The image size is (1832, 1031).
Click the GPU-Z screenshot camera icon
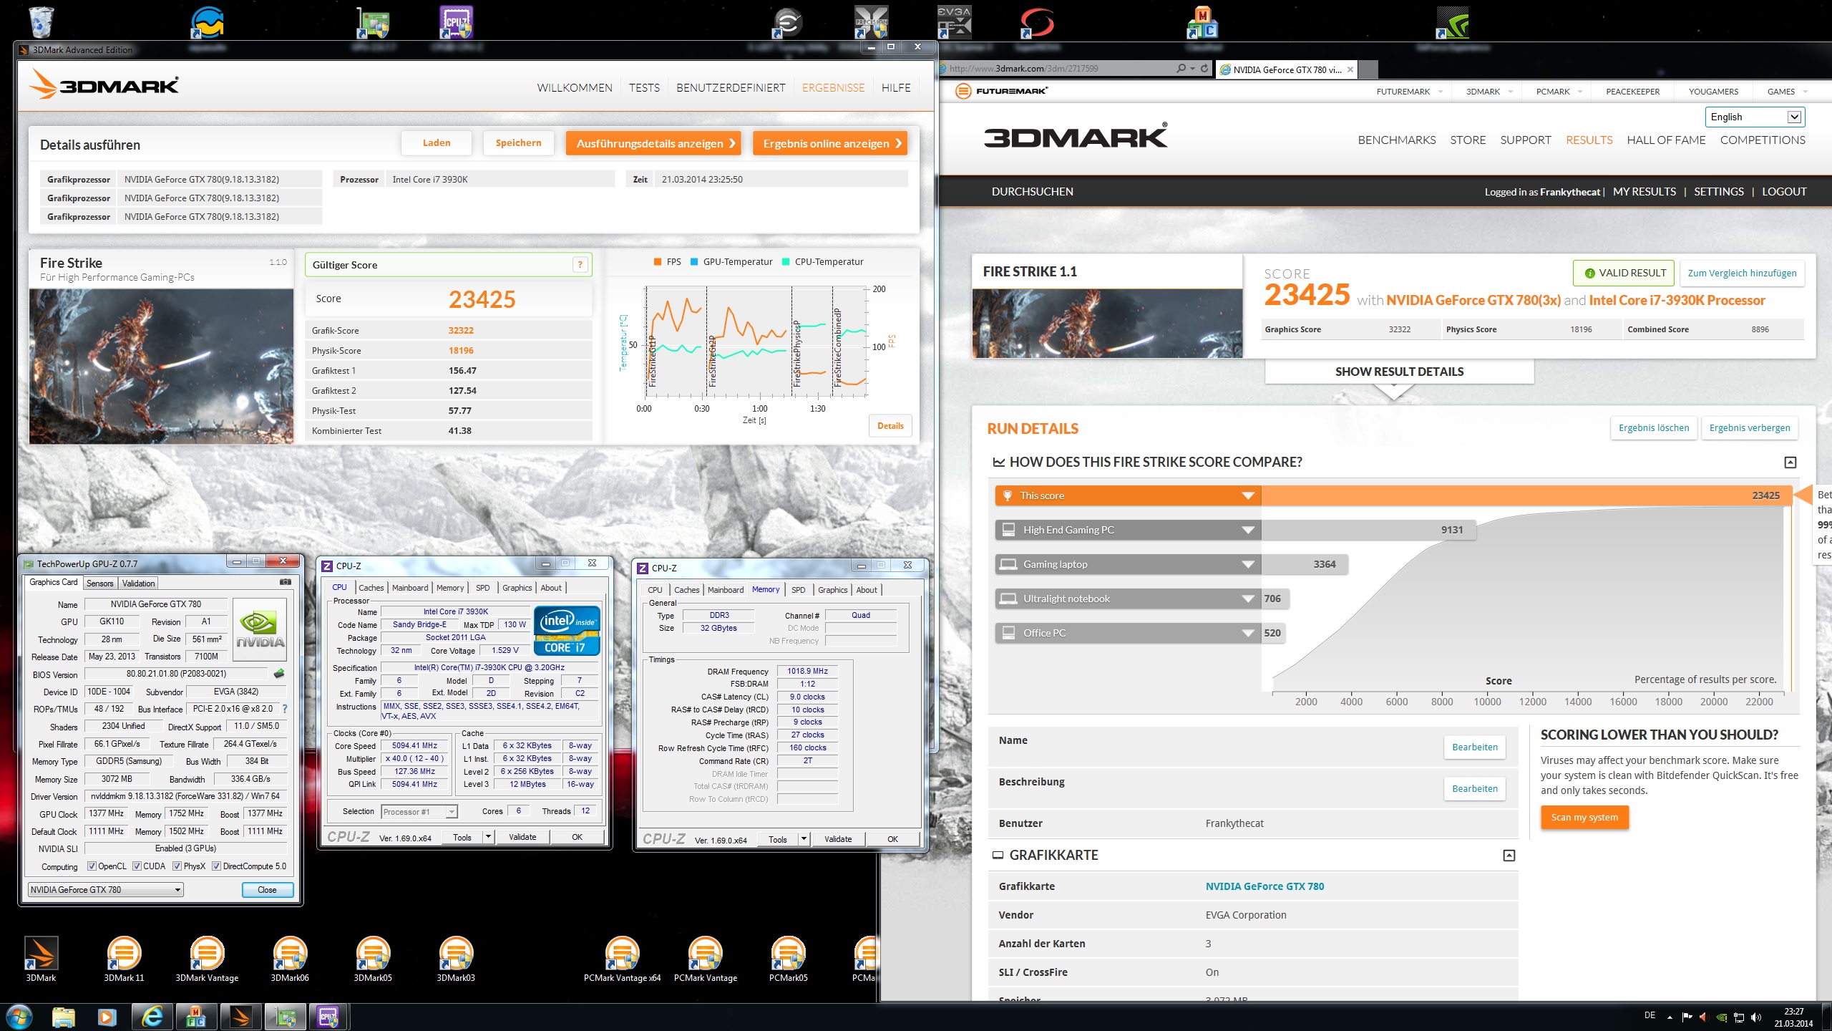286,582
